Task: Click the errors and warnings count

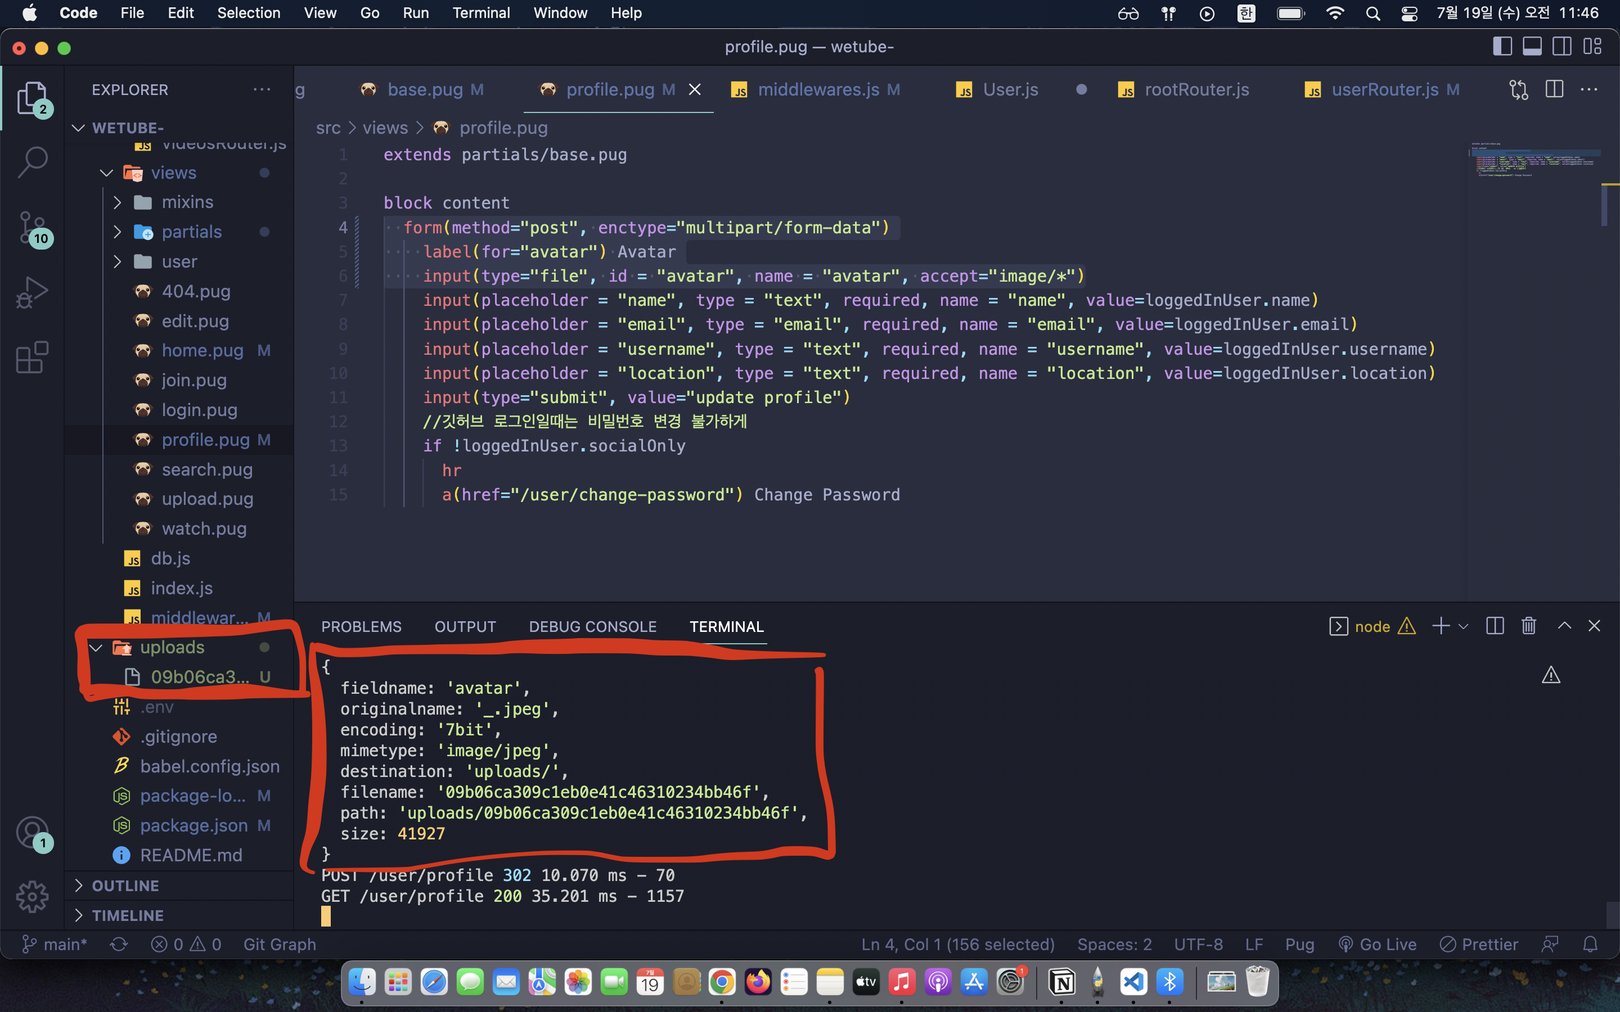Action: tap(186, 944)
